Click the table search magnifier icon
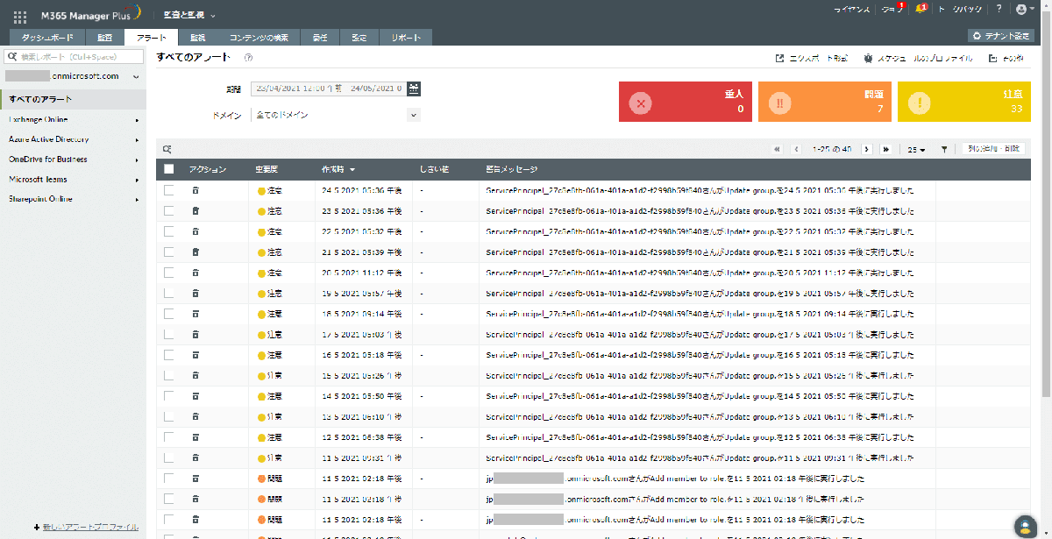The image size is (1052, 539). click(x=167, y=149)
